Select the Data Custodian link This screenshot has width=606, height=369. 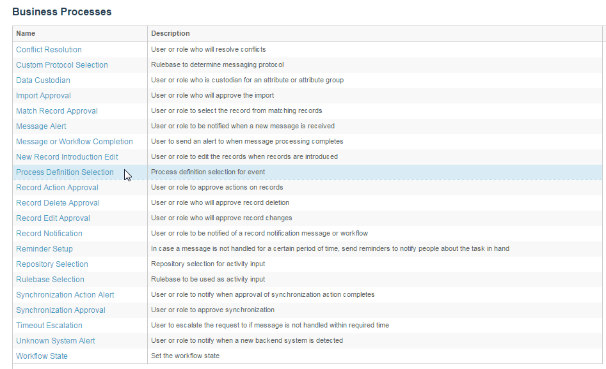click(43, 80)
